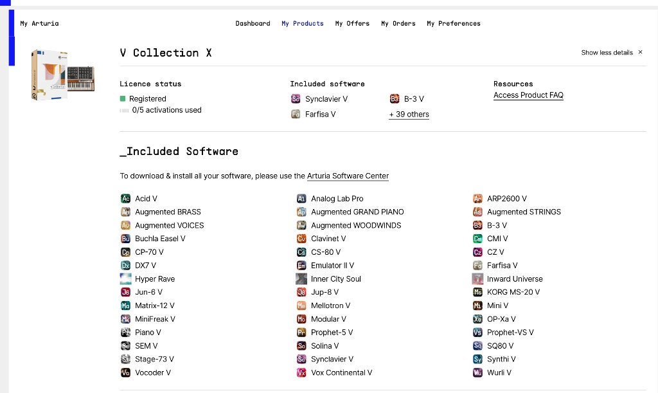Expand the + 39 others list
The height and width of the screenshot is (393, 658).
pos(409,114)
